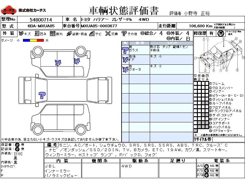Viewport: 245px width, 184px height.
Task: Click the 右クオータ location cell
Action: pyautogui.click(x=139, y=70)
